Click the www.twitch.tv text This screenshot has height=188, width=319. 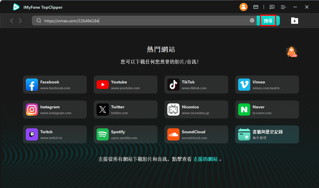[x=51, y=138]
